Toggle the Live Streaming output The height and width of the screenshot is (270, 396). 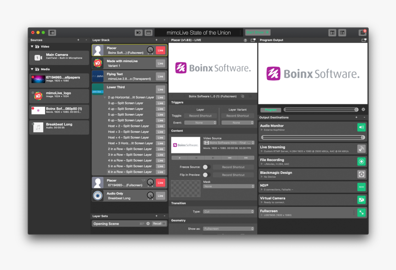(361, 149)
